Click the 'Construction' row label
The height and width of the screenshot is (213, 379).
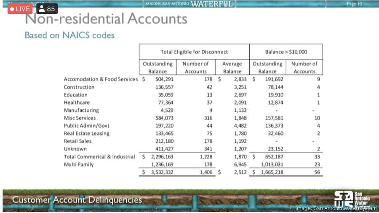pyautogui.click(x=79, y=87)
